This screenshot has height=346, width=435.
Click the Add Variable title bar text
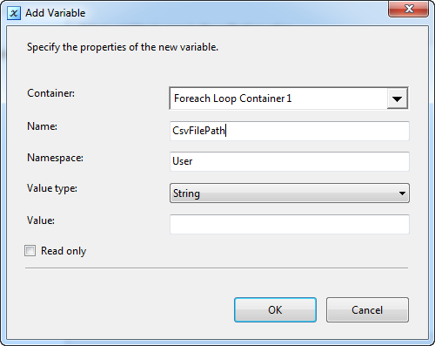coord(56,13)
